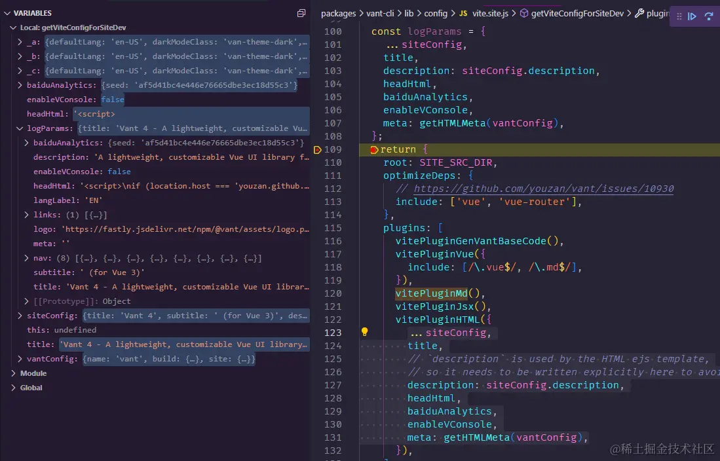
Task: Select the headHtml: '<script> variable row
Action: (x=155, y=114)
